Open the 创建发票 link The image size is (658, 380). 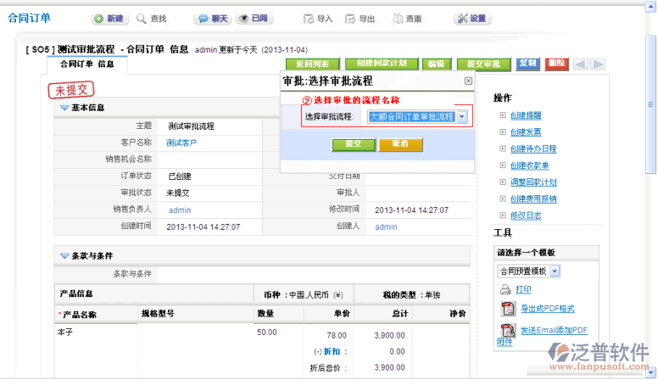point(526,131)
